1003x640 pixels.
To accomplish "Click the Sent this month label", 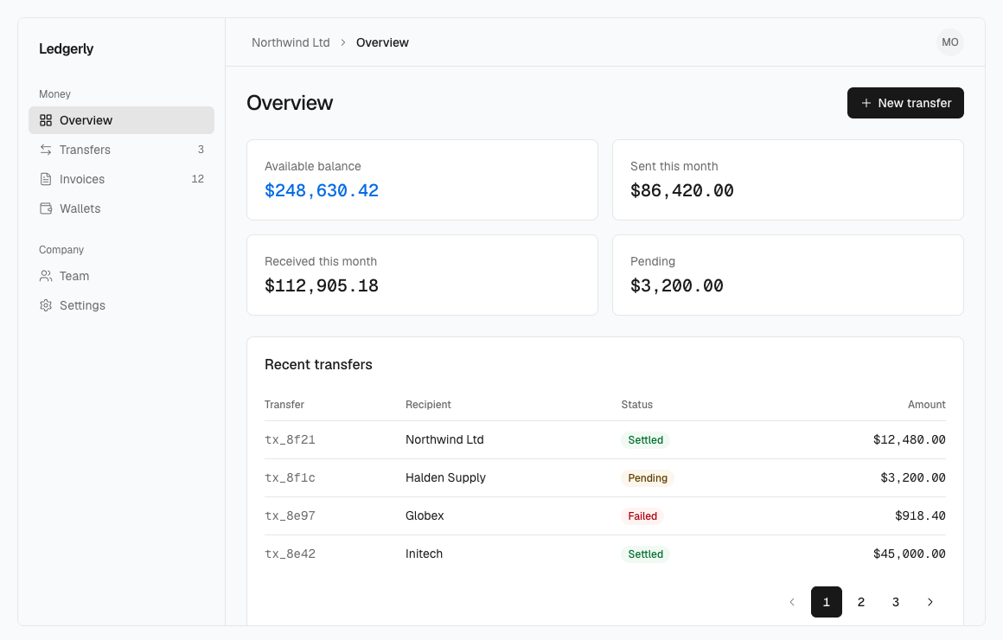I will (x=674, y=166).
